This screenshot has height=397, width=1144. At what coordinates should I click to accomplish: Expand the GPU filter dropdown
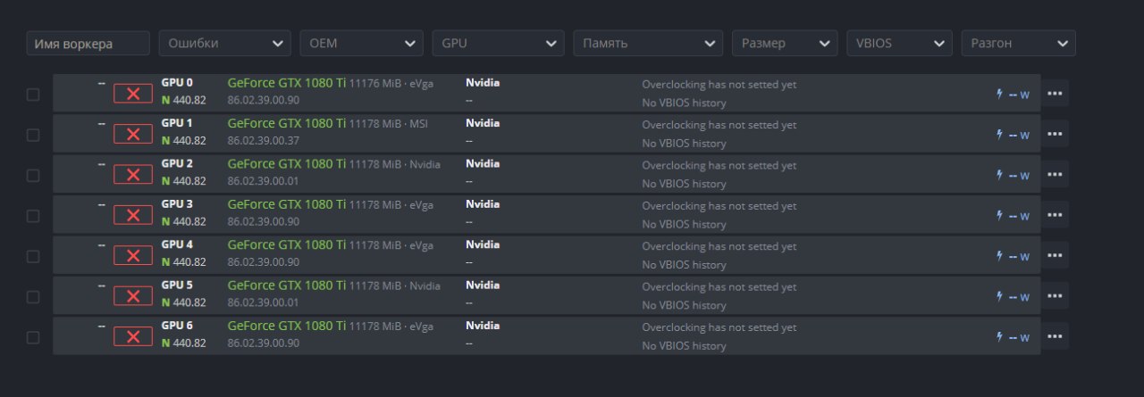tap(498, 43)
